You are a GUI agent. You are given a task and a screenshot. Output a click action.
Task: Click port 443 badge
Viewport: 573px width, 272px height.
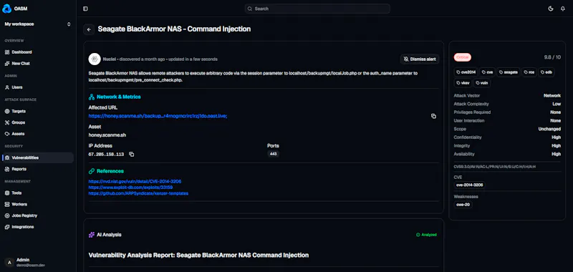tap(273, 154)
